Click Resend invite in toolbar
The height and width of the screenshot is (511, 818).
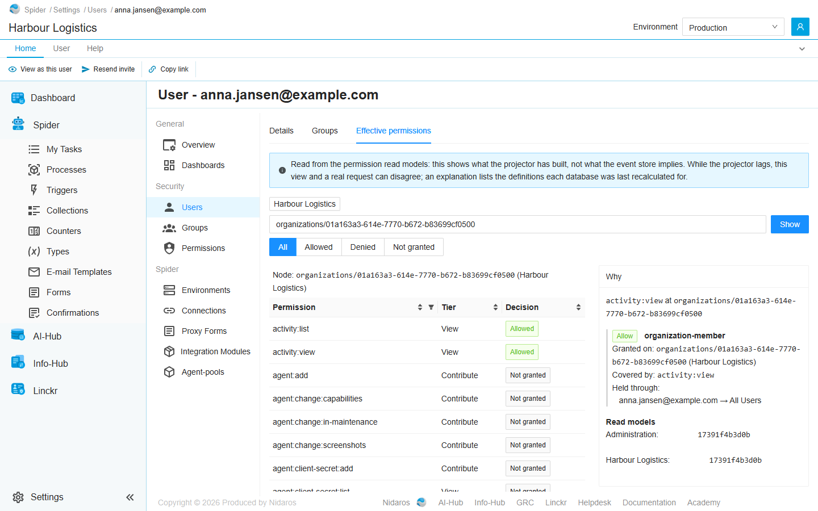point(108,69)
